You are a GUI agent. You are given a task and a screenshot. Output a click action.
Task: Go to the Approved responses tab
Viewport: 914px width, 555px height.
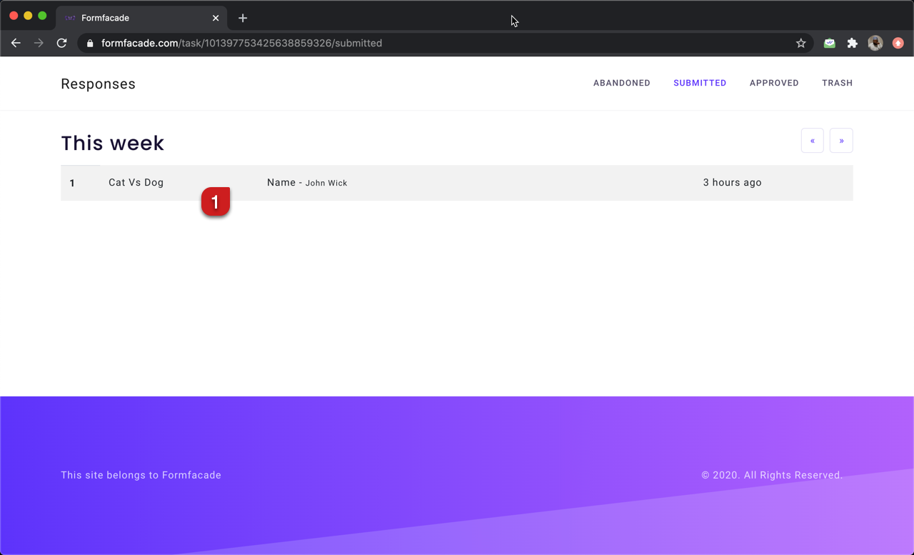tap(774, 83)
